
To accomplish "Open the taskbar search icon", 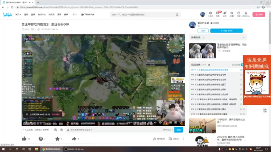I will coord(10,149).
